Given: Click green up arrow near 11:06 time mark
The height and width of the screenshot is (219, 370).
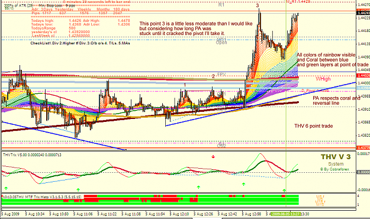Looking at the screenshot, I should click(78, 189).
